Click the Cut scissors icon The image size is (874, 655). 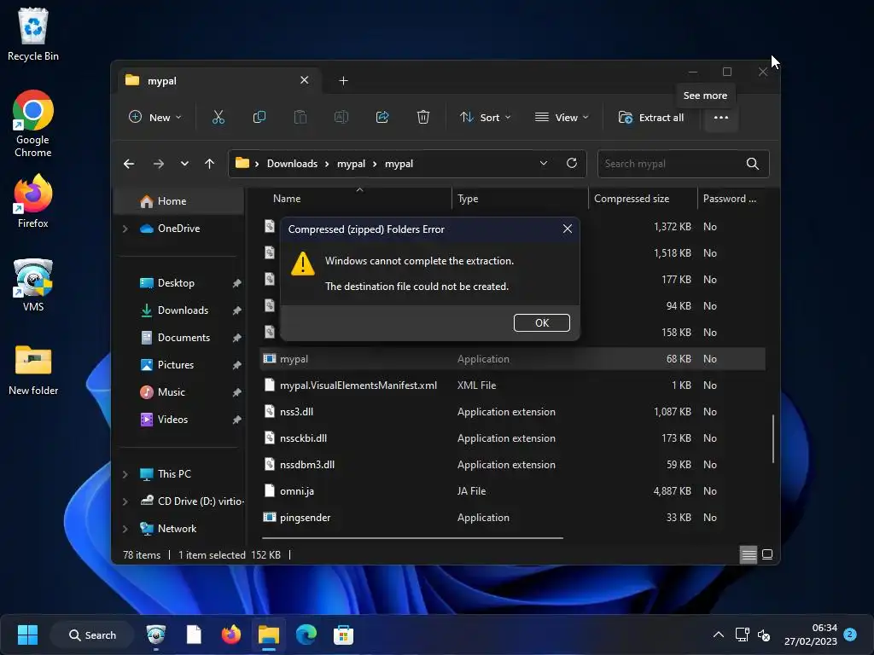pyautogui.click(x=218, y=118)
